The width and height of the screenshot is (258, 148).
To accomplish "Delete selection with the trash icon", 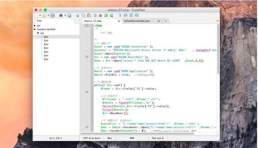I will tap(95, 15).
